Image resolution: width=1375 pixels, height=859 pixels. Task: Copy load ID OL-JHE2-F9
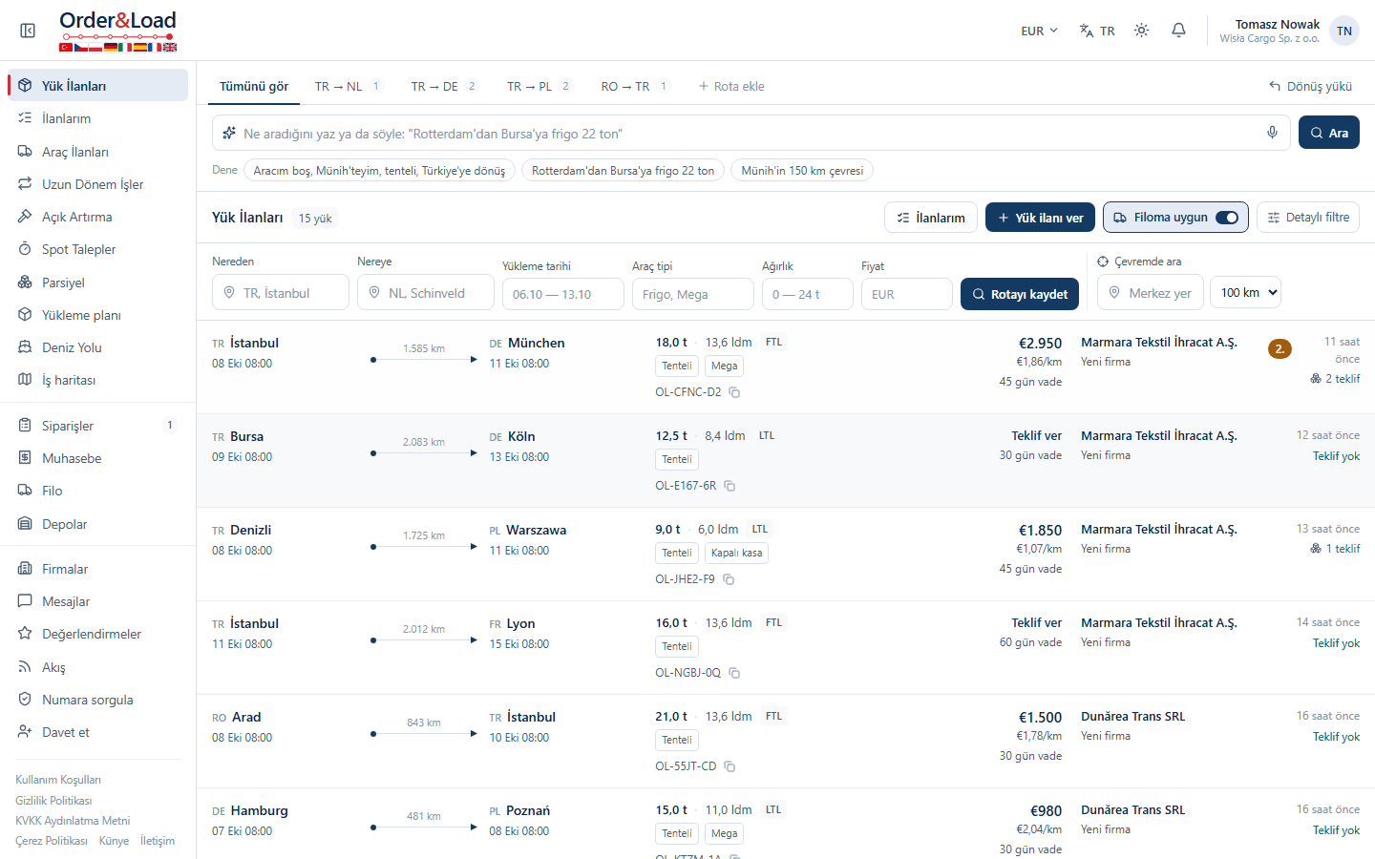729,579
